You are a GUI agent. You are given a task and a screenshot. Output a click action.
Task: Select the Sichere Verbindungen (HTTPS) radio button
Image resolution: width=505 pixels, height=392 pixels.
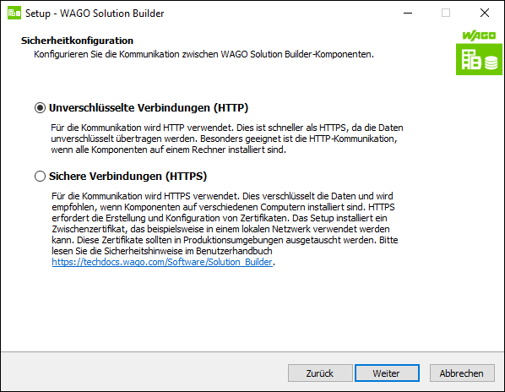pos(40,177)
